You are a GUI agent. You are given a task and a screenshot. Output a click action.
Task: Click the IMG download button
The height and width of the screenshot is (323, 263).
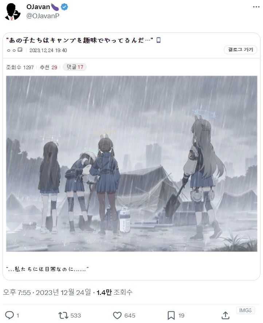tap(245, 310)
